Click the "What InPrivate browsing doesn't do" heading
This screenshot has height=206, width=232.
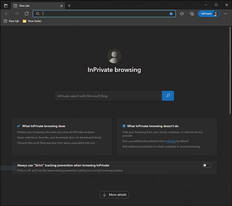[153, 126]
